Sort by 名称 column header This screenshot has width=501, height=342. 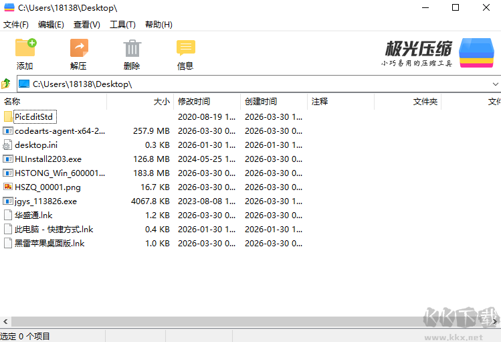[54, 102]
